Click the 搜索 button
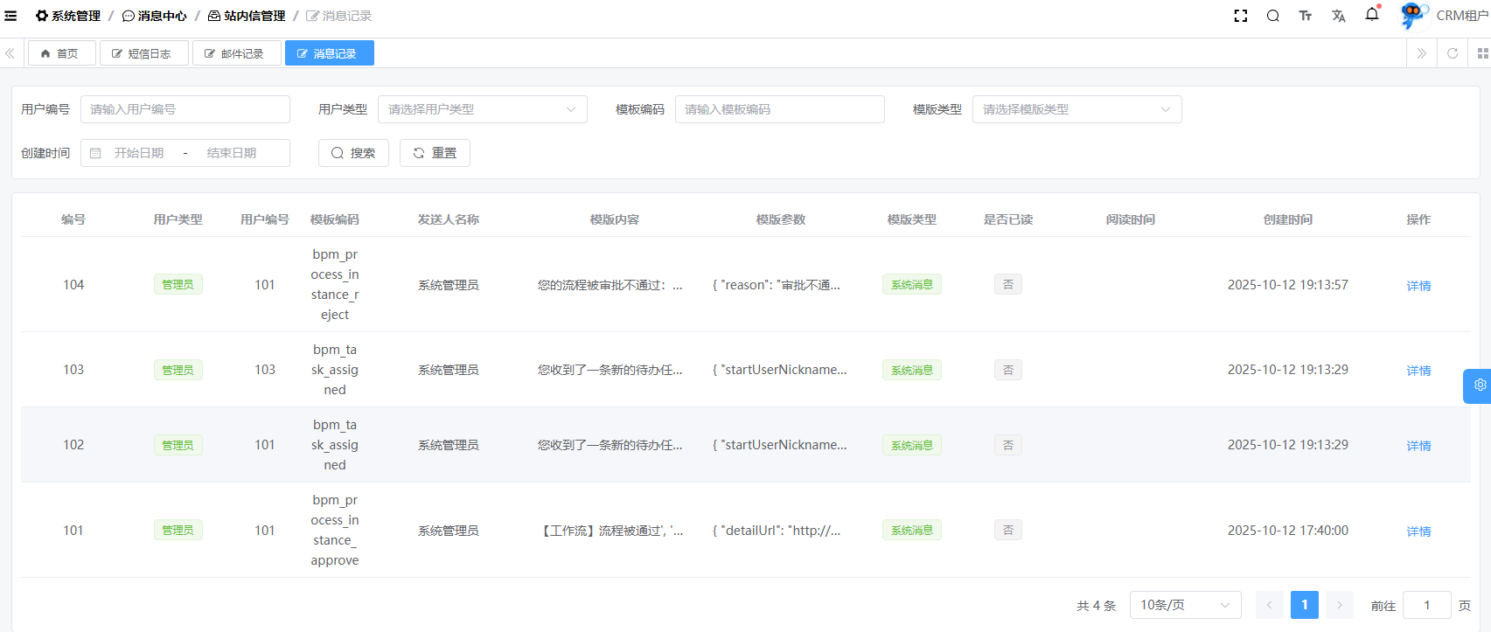Viewport: 1491px width, 632px height. (x=353, y=153)
